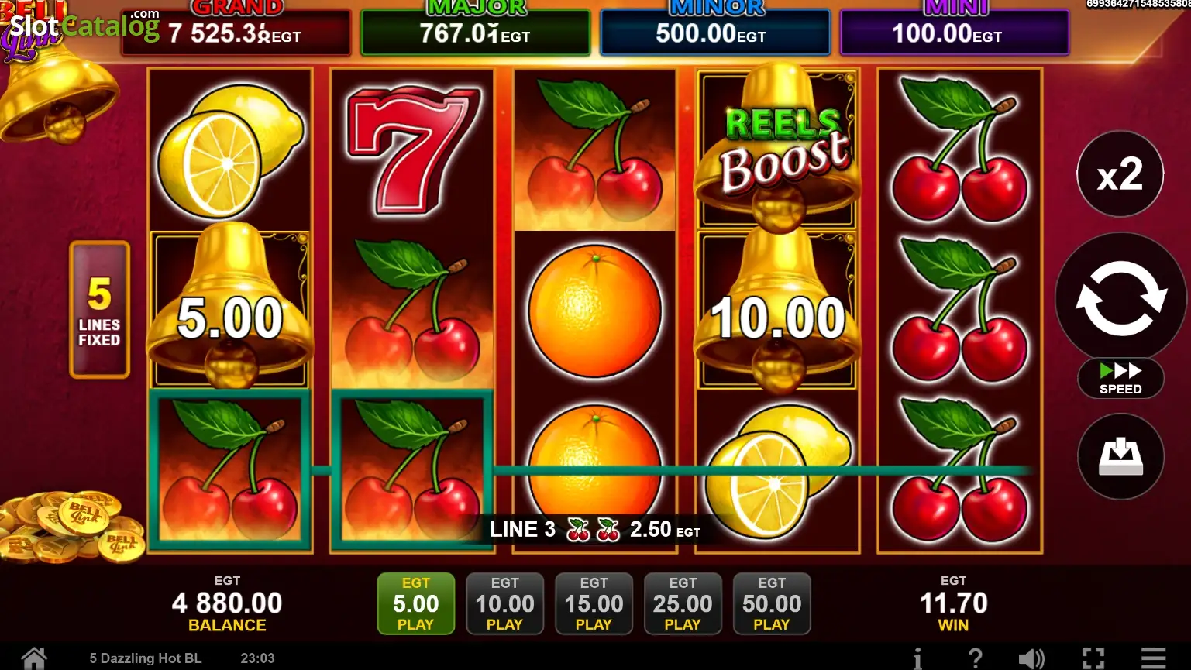The width and height of the screenshot is (1191, 670).
Task: Toggle fullscreen mode icon
Action: point(1093,658)
